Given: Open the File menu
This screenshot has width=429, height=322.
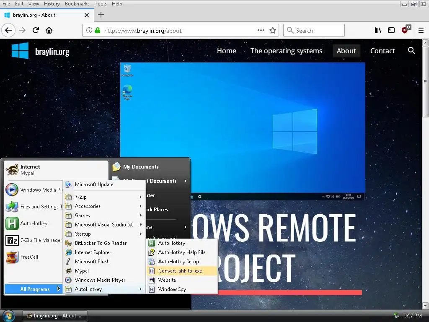Looking at the screenshot, I should [6, 4].
